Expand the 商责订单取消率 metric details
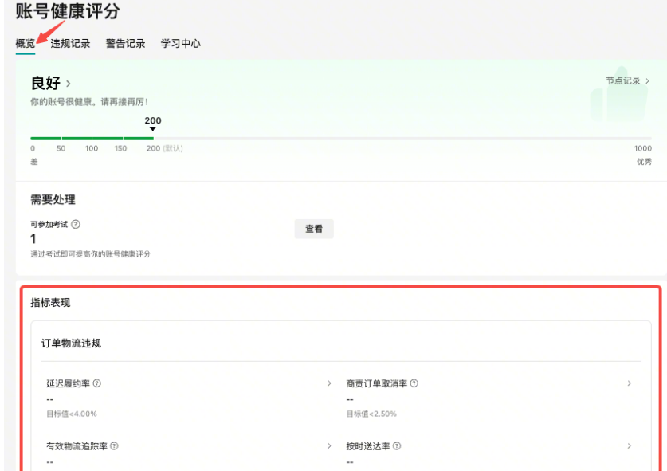 tap(630, 383)
